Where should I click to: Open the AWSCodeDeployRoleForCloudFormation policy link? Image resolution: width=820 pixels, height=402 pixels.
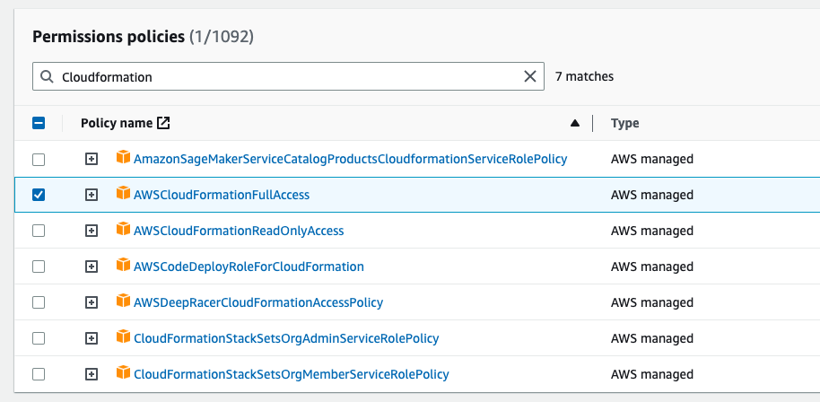[249, 267]
